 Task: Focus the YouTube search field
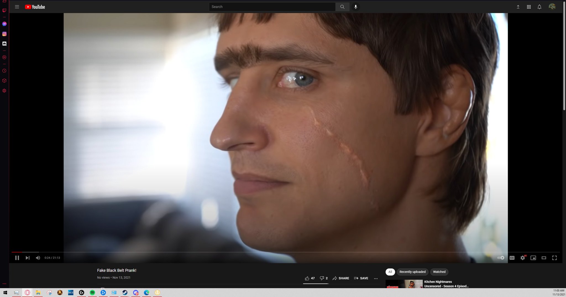(272, 7)
